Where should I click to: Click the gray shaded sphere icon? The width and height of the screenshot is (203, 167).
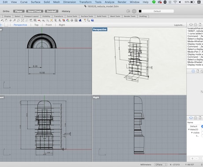(72, 20)
